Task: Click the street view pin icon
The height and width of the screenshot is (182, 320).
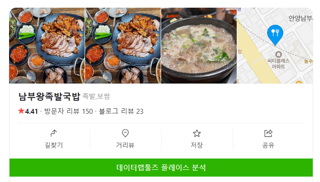Action: coord(125,133)
